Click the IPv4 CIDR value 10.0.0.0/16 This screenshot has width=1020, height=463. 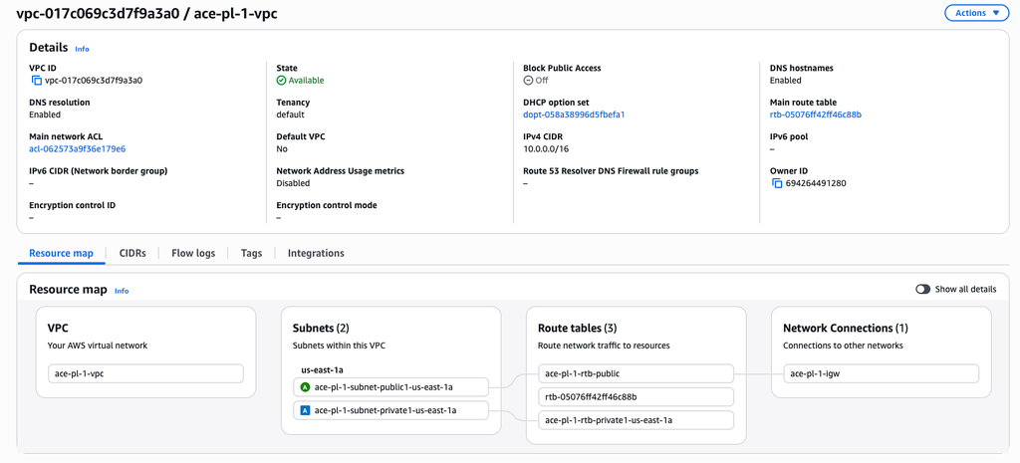pos(545,149)
